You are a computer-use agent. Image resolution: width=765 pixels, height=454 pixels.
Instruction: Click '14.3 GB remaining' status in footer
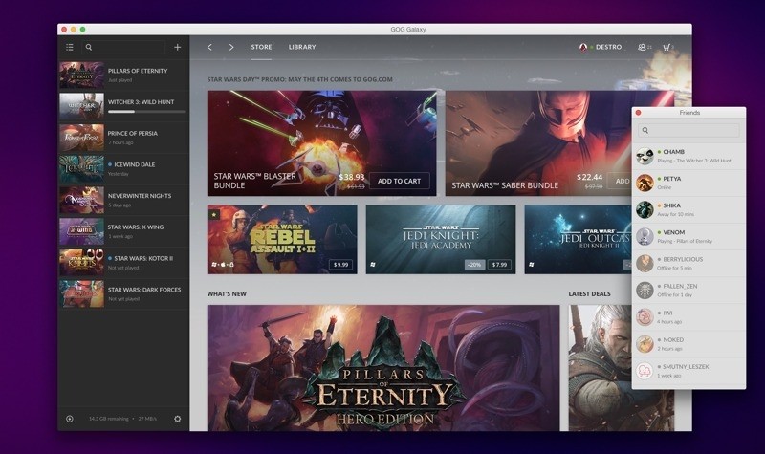pyautogui.click(x=109, y=419)
